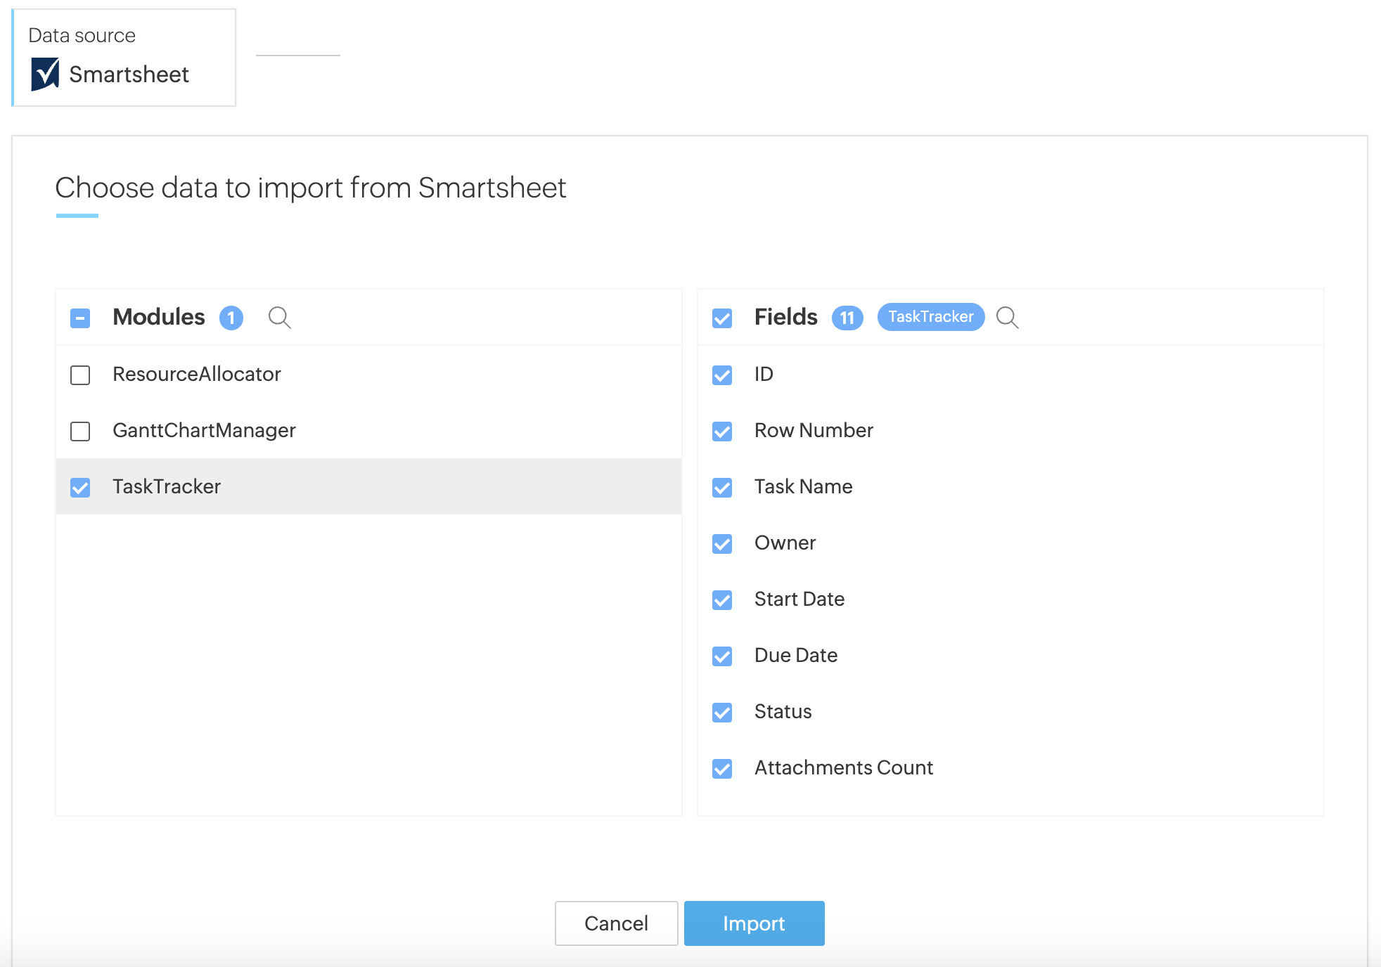
Task: Toggle the Fields select-all checkbox
Action: point(722,318)
